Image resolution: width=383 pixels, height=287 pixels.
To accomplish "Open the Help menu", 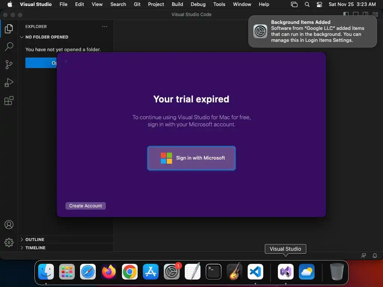I will tap(264, 4).
